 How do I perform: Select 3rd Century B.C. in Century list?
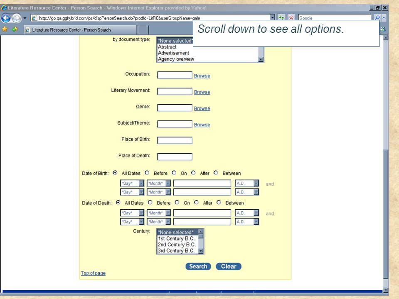[x=177, y=251]
